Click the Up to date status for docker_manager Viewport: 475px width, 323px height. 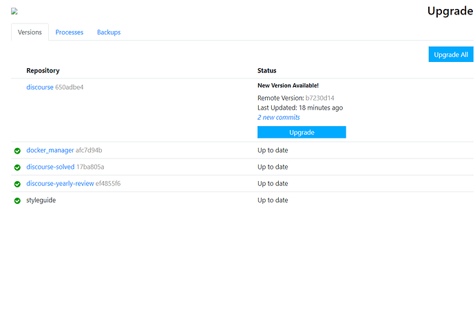pos(273,150)
